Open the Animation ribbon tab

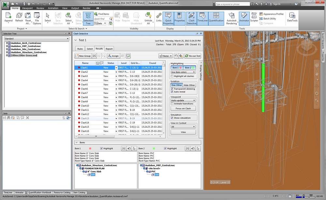click(53, 8)
